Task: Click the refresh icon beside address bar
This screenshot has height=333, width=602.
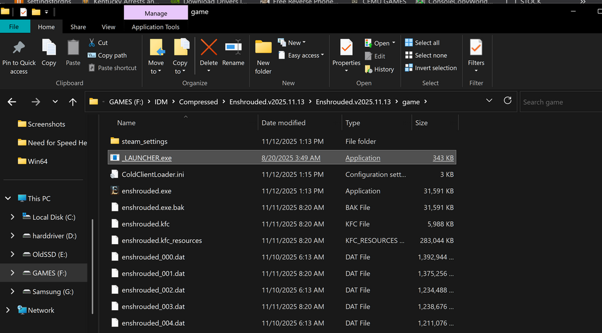Action: 507,101
